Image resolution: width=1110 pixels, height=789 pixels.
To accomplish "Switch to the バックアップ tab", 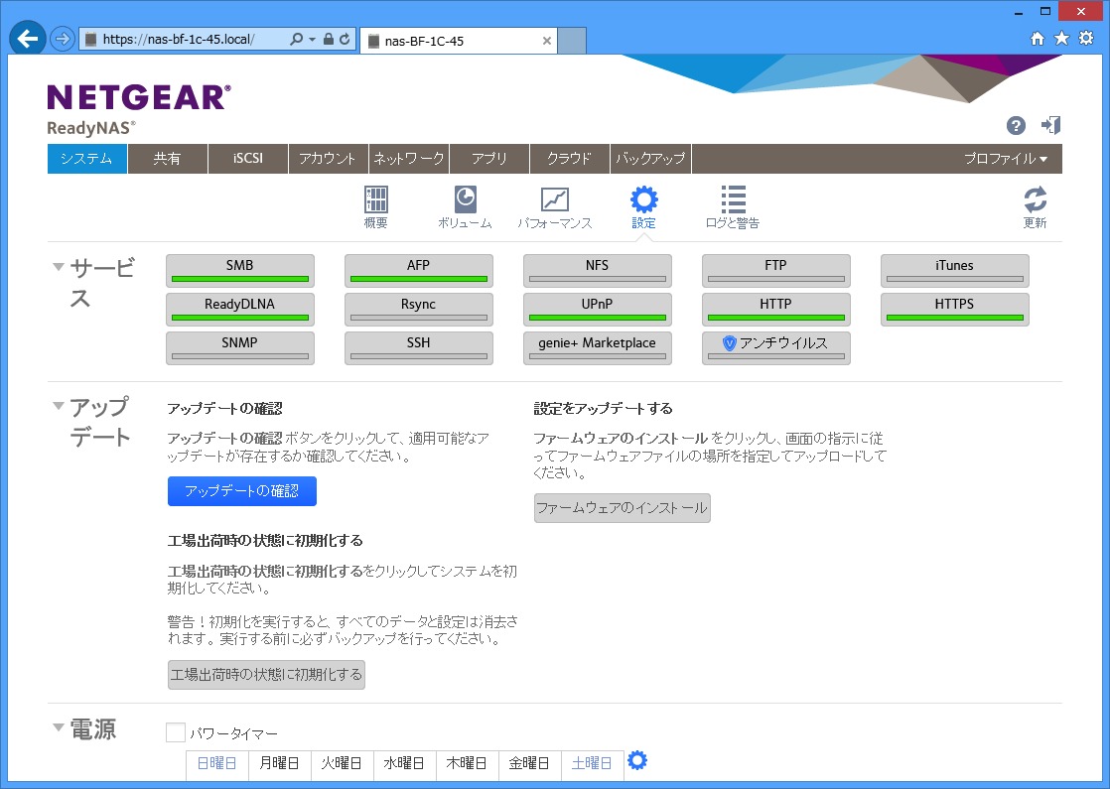I will 650,159.
